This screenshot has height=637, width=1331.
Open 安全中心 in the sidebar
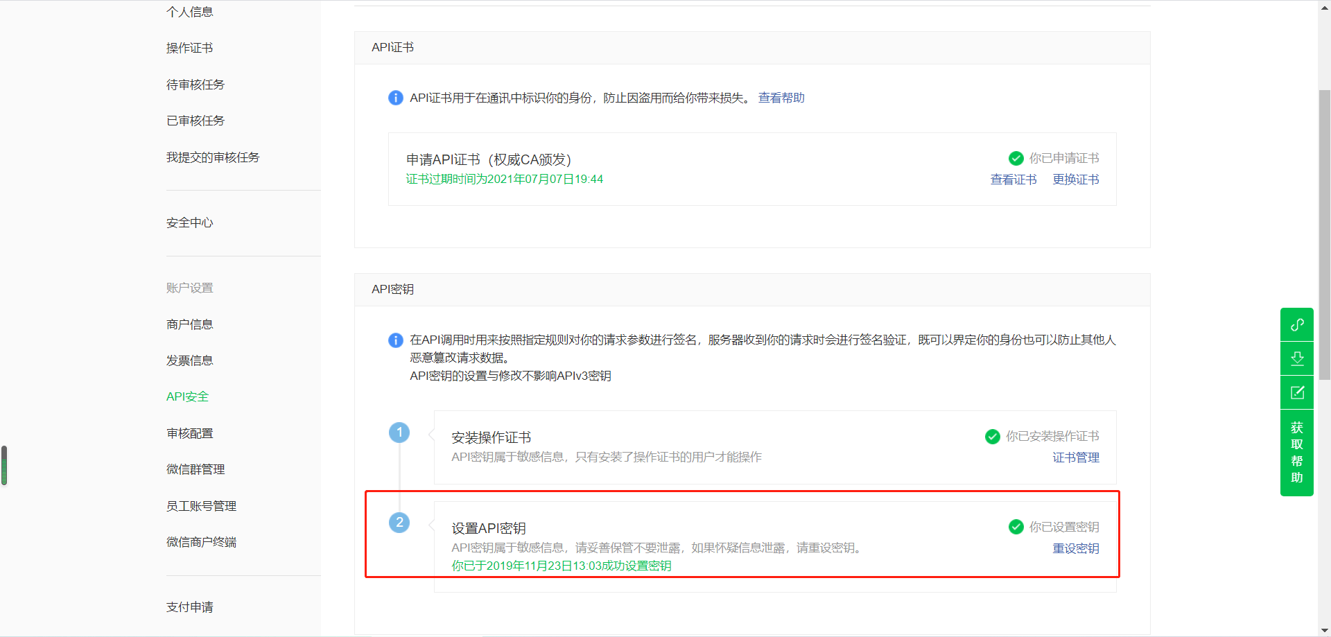pyautogui.click(x=190, y=222)
